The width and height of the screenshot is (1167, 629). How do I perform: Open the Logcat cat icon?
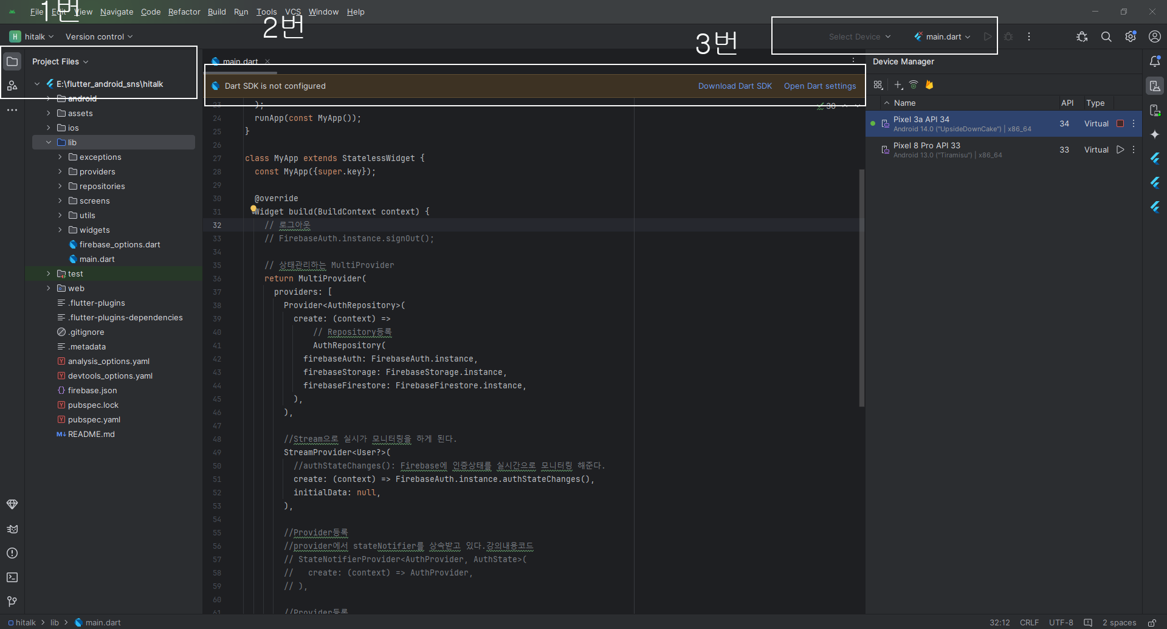pos(12,529)
